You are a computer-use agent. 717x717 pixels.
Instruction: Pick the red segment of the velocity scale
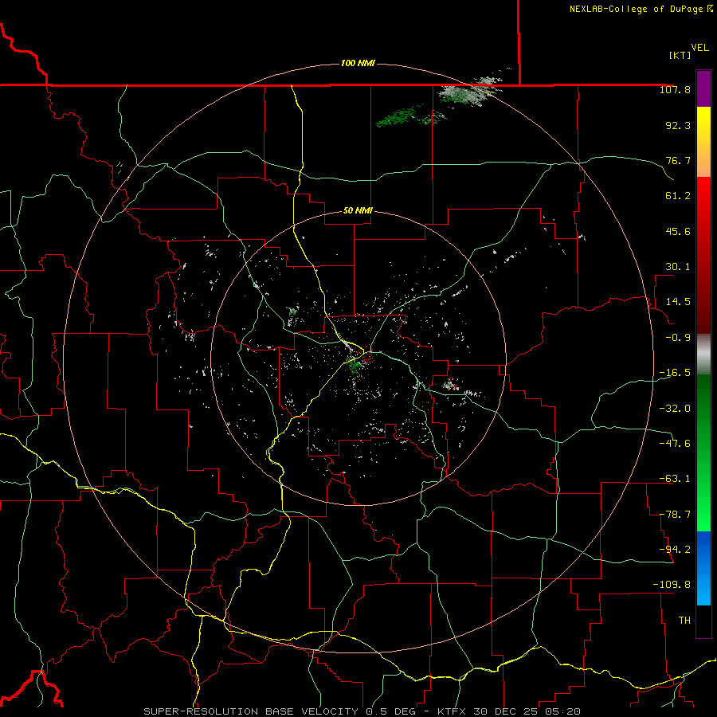pyautogui.click(x=703, y=255)
